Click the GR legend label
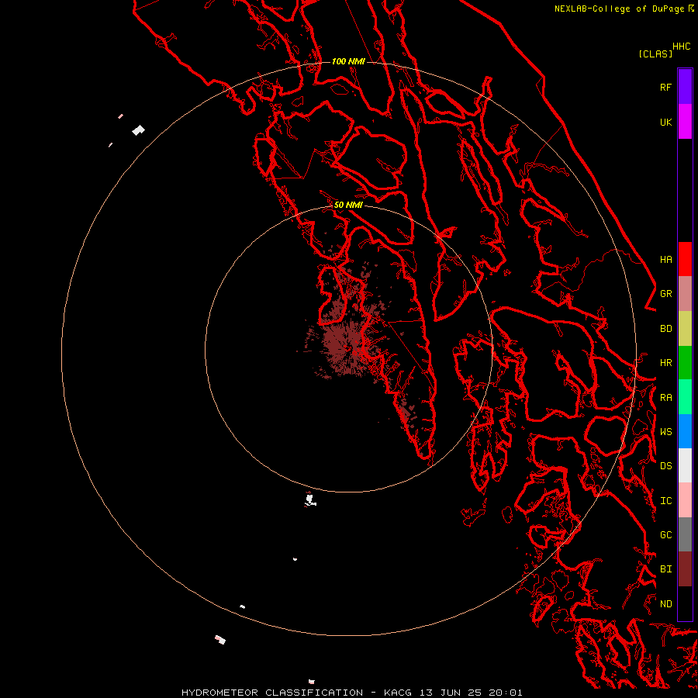Viewport: 698px width, 698px height. click(x=665, y=294)
